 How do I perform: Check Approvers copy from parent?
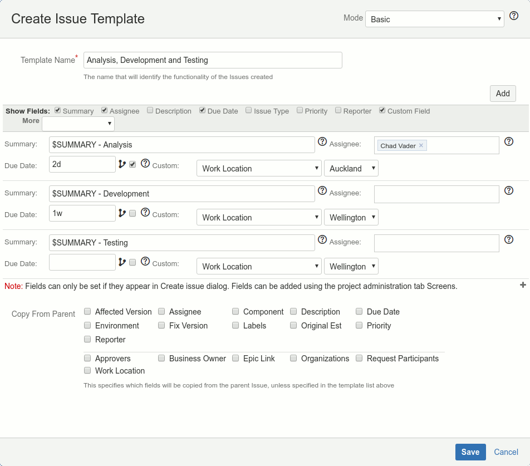point(87,358)
